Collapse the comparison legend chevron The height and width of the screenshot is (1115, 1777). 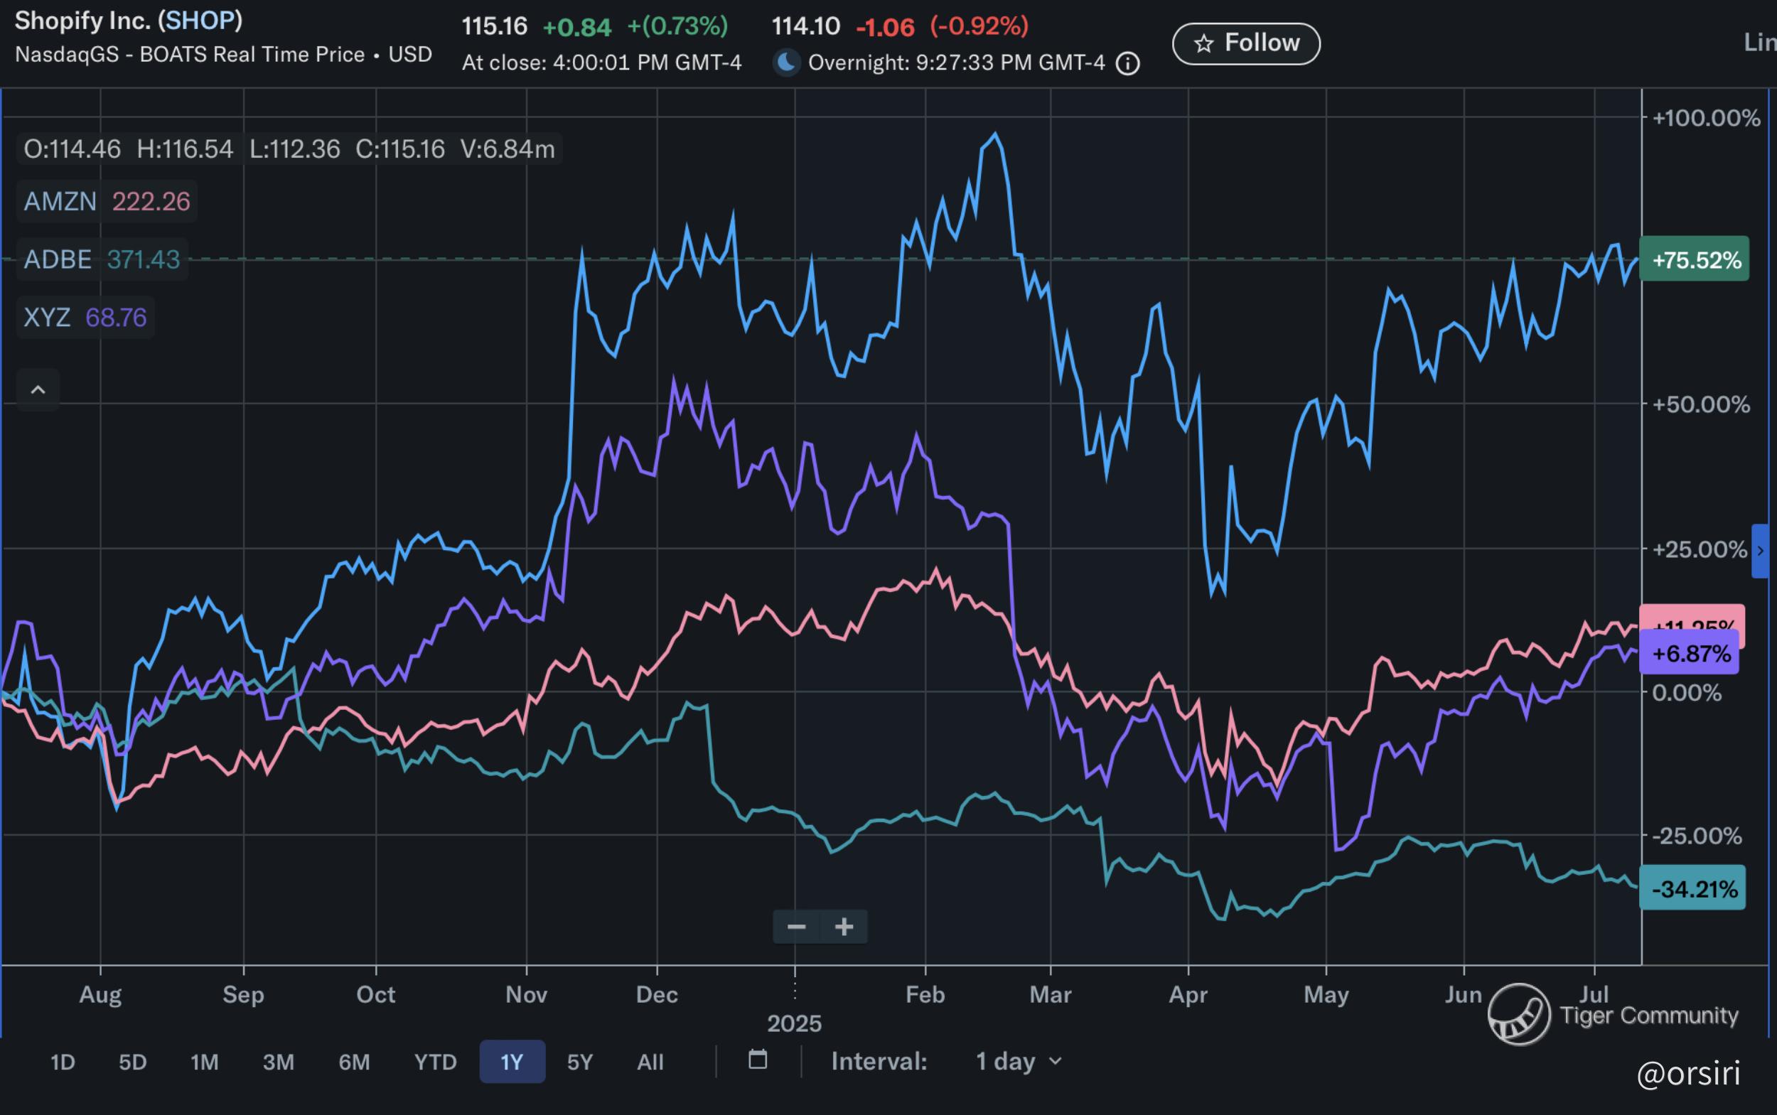coord(38,389)
